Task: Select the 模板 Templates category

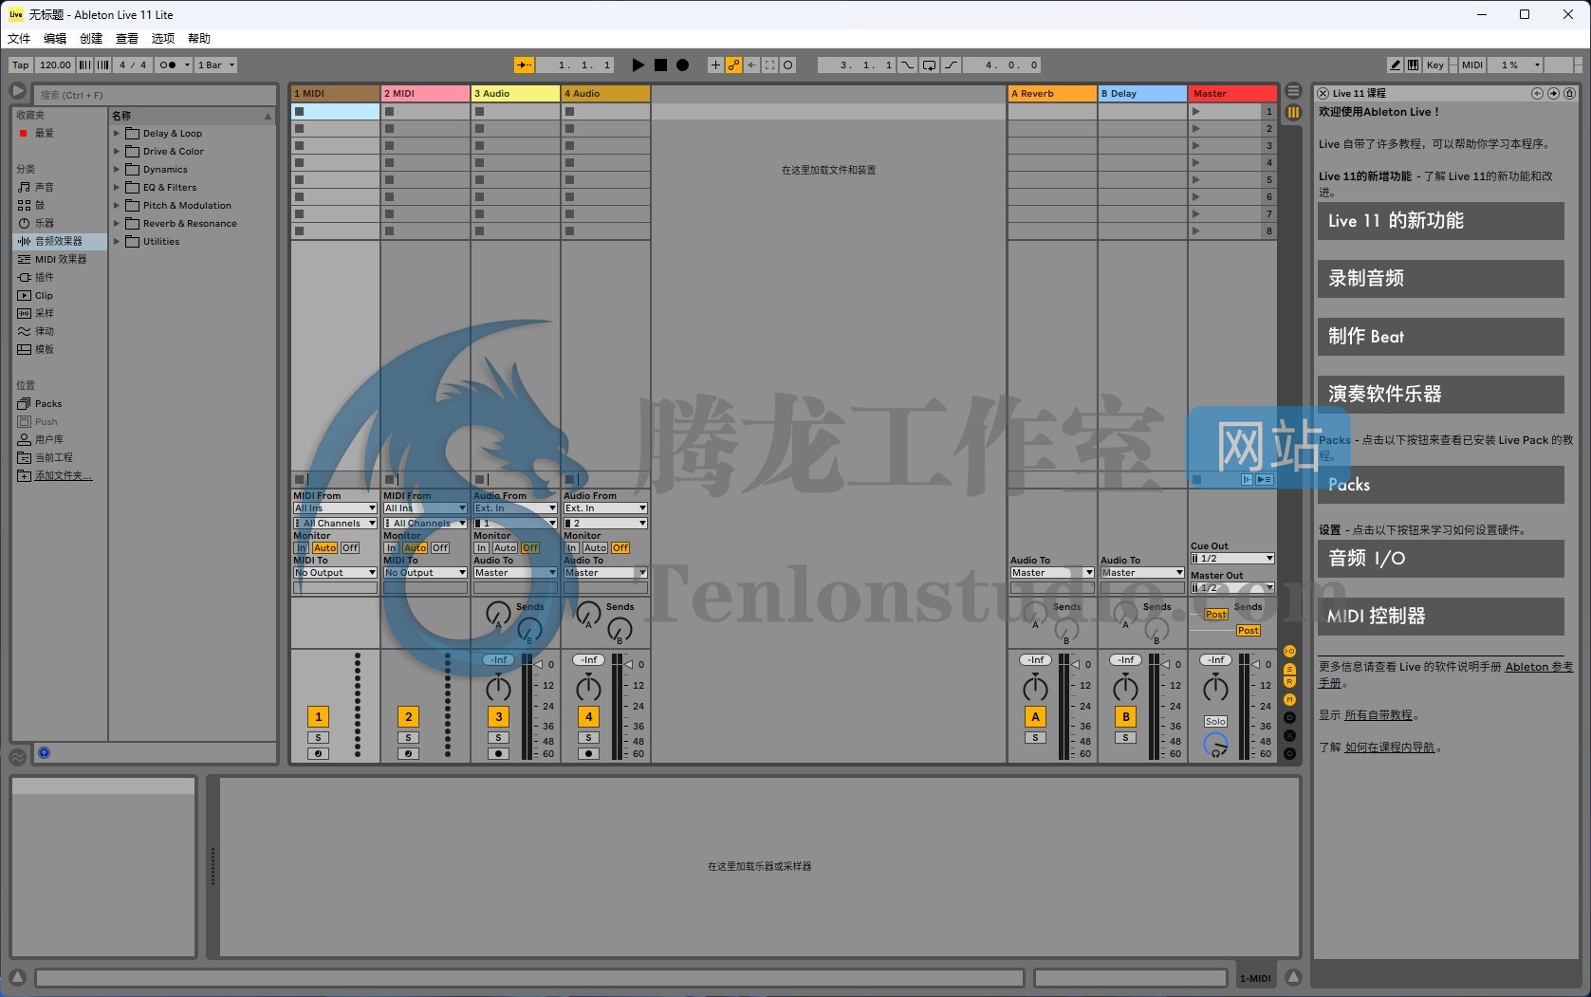Action: tap(45, 349)
